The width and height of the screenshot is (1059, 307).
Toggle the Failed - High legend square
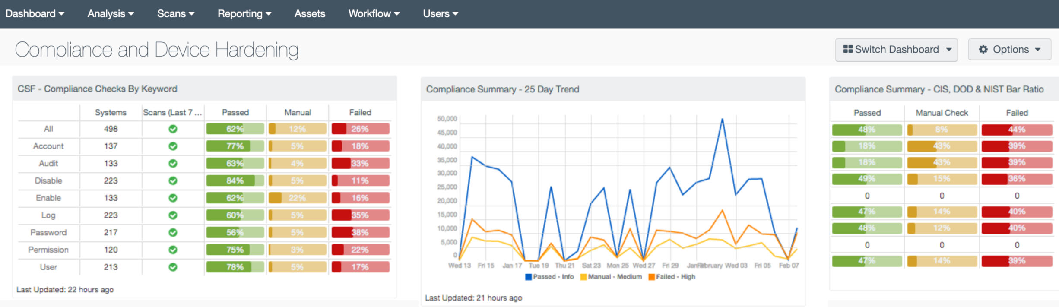click(x=651, y=277)
